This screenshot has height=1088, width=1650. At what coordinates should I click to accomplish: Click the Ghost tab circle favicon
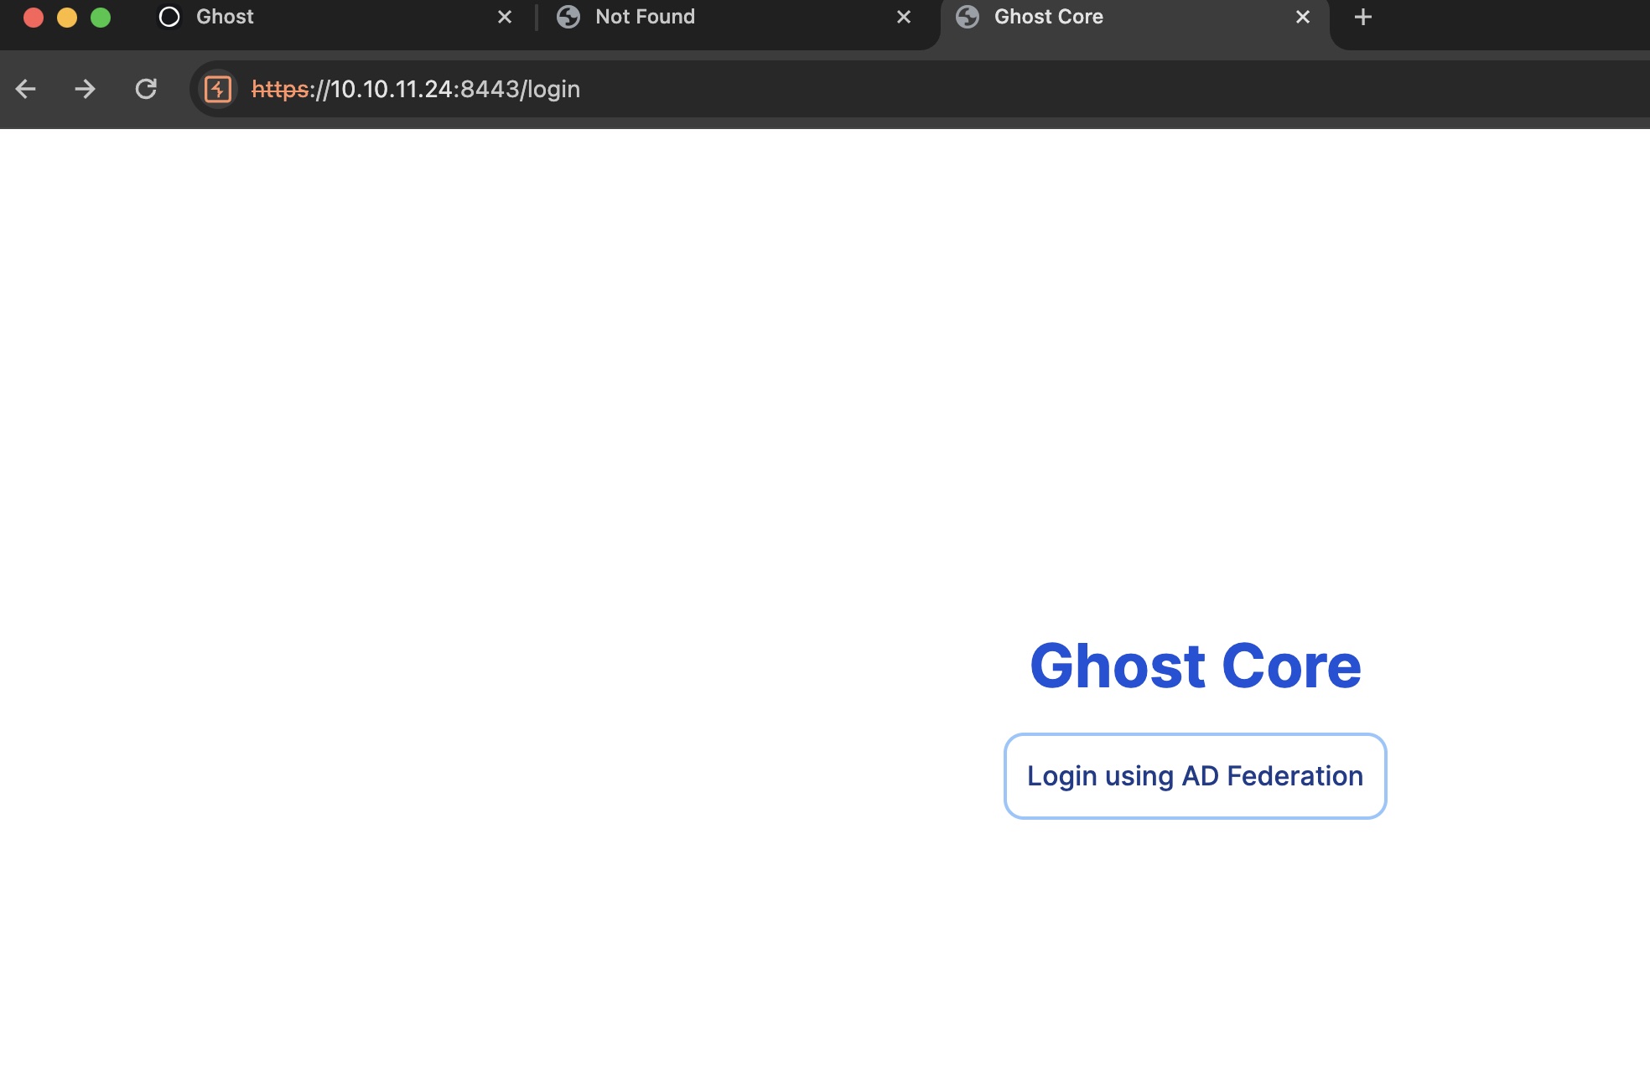169,17
